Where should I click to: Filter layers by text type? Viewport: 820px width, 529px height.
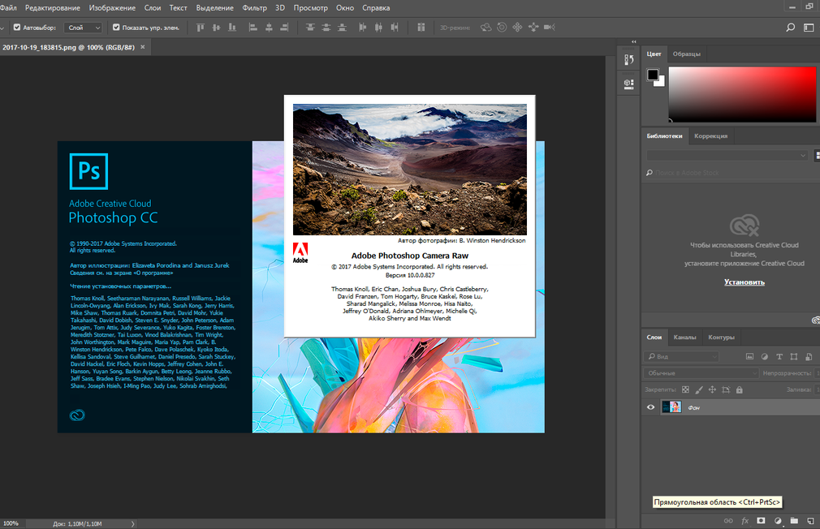tap(779, 356)
